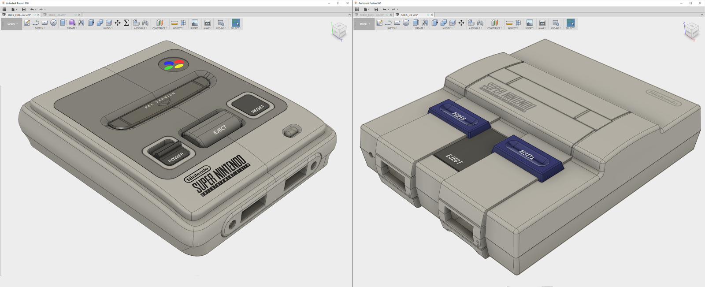Image resolution: width=705 pixels, height=287 pixels.
Task: Select the Extrude tool in SNES_US window
Action: tap(416, 23)
